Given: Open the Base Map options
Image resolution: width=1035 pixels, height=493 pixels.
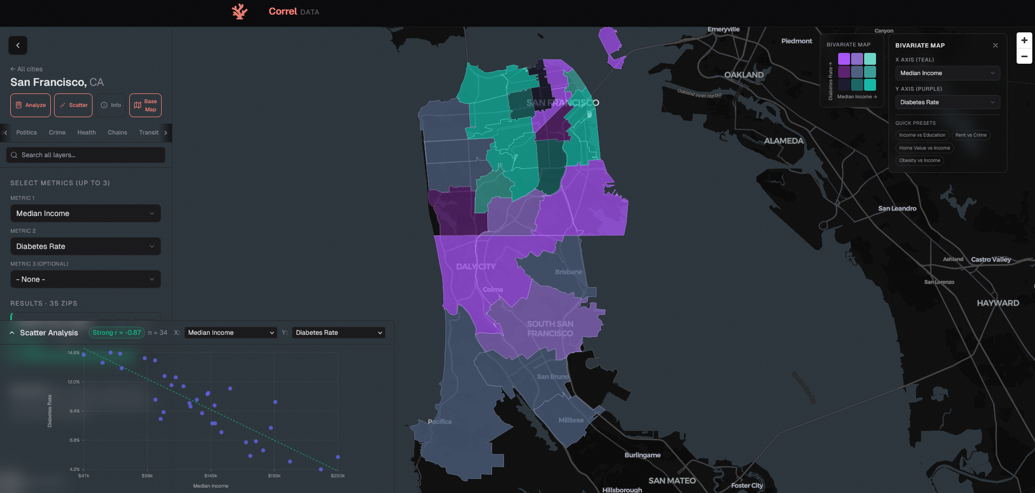Looking at the screenshot, I should [x=145, y=105].
